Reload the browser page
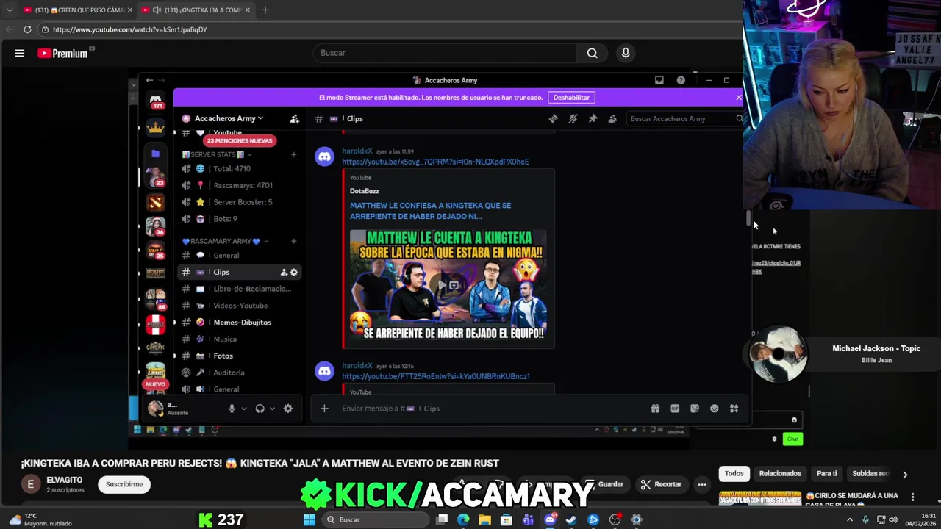 pos(27,29)
